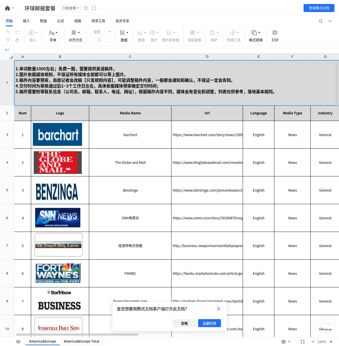Click the 登录腾讯文档 login button
The height and width of the screenshot is (346, 339).
coord(319,8)
